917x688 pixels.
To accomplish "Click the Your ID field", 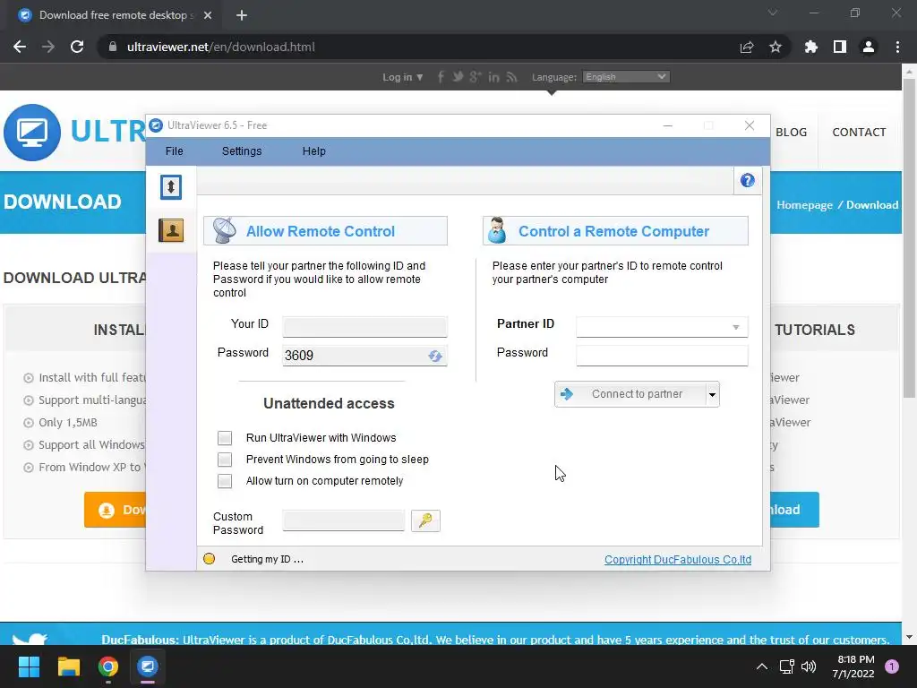I will click(364, 326).
